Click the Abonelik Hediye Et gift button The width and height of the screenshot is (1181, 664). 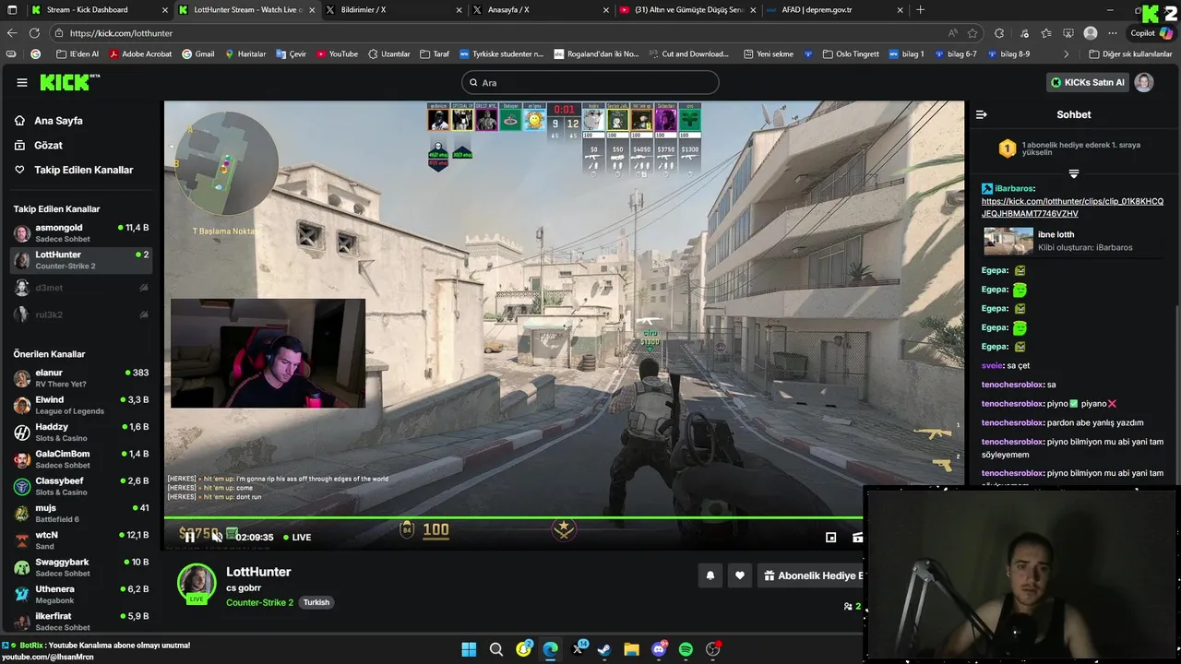tap(814, 575)
